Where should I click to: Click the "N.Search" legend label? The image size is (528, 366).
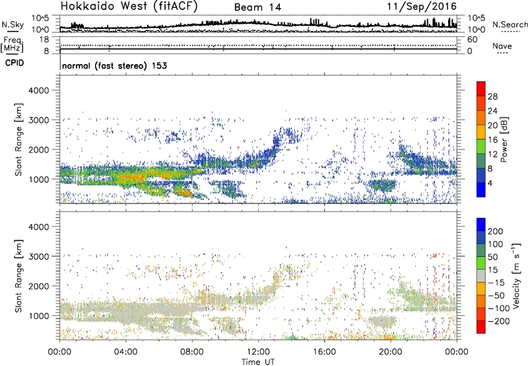[x=510, y=24]
